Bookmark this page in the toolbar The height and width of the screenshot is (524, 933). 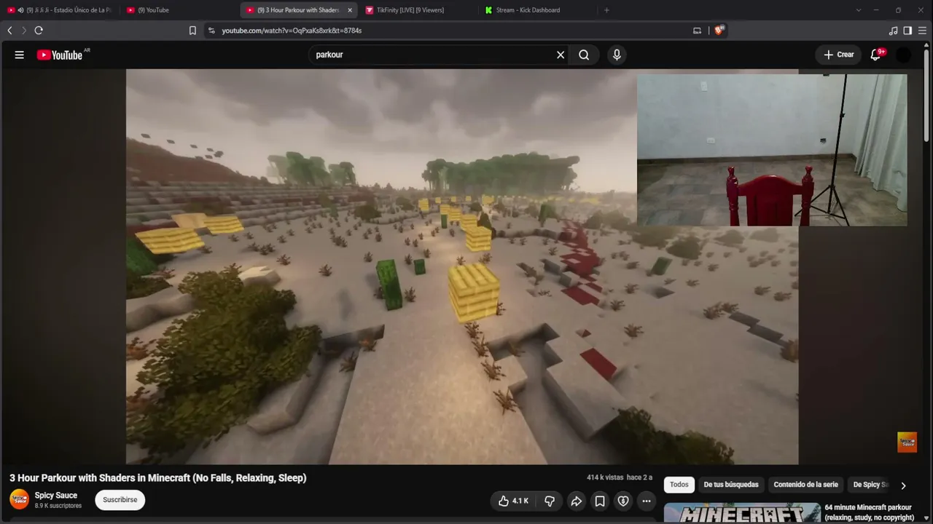click(x=192, y=31)
